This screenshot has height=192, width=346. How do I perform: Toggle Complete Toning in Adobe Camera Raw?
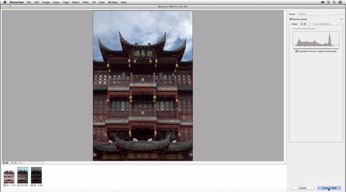point(296,51)
